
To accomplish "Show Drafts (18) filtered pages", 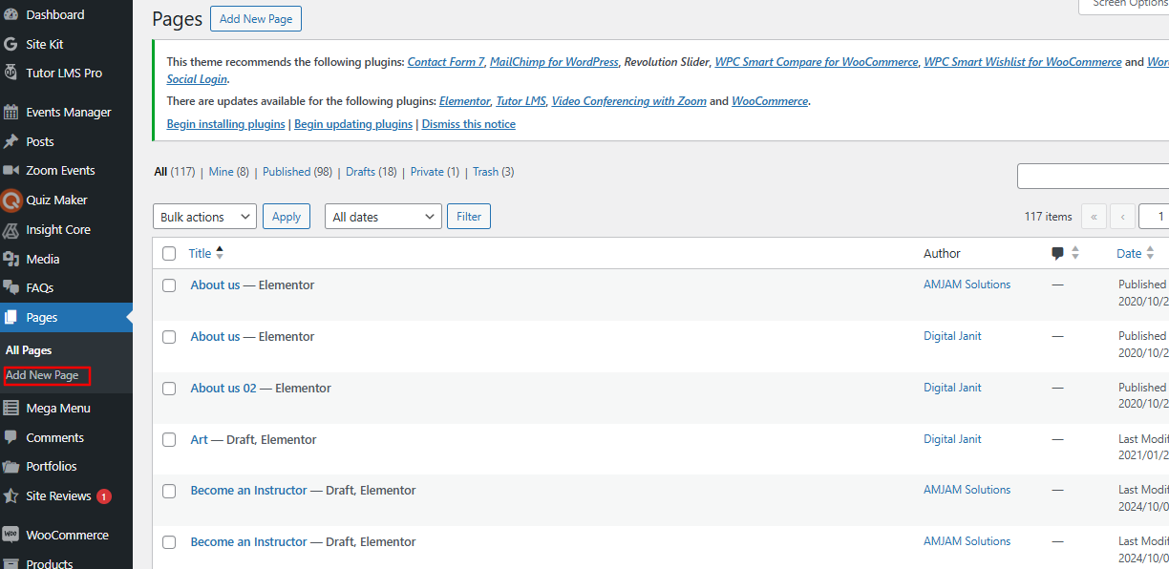I will [371, 172].
